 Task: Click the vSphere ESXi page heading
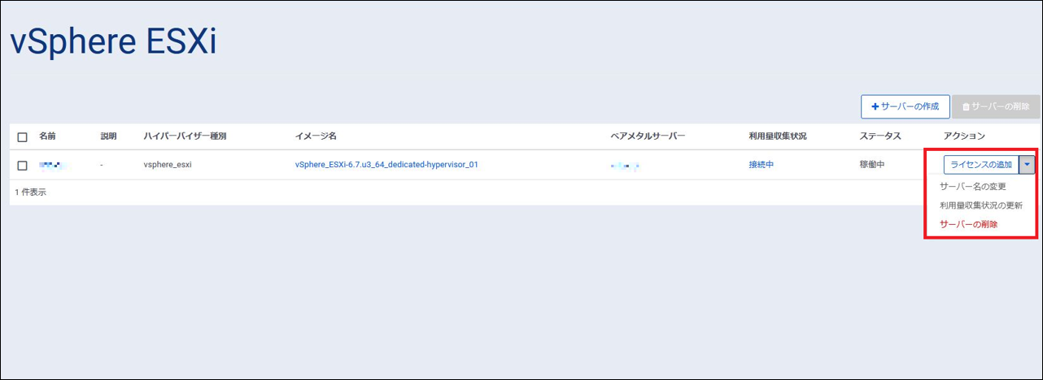click(114, 42)
